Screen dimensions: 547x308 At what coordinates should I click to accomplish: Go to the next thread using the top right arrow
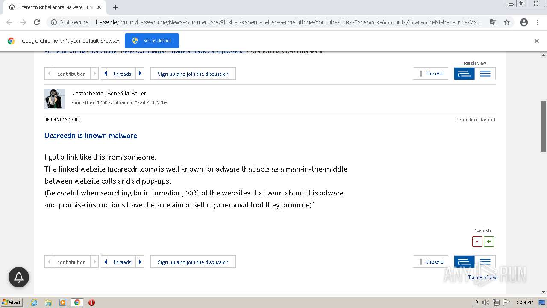(x=140, y=74)
